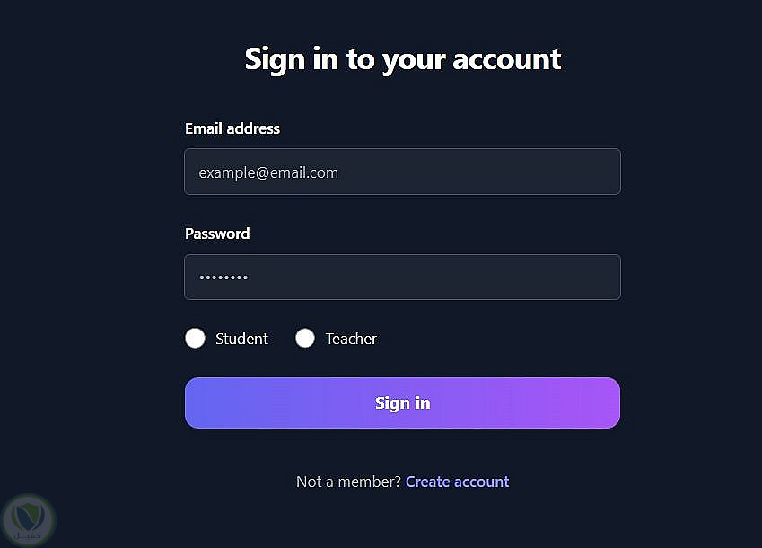Click the "Password" field label
This screenshot has width=762, height=548.
coord(217,234)
